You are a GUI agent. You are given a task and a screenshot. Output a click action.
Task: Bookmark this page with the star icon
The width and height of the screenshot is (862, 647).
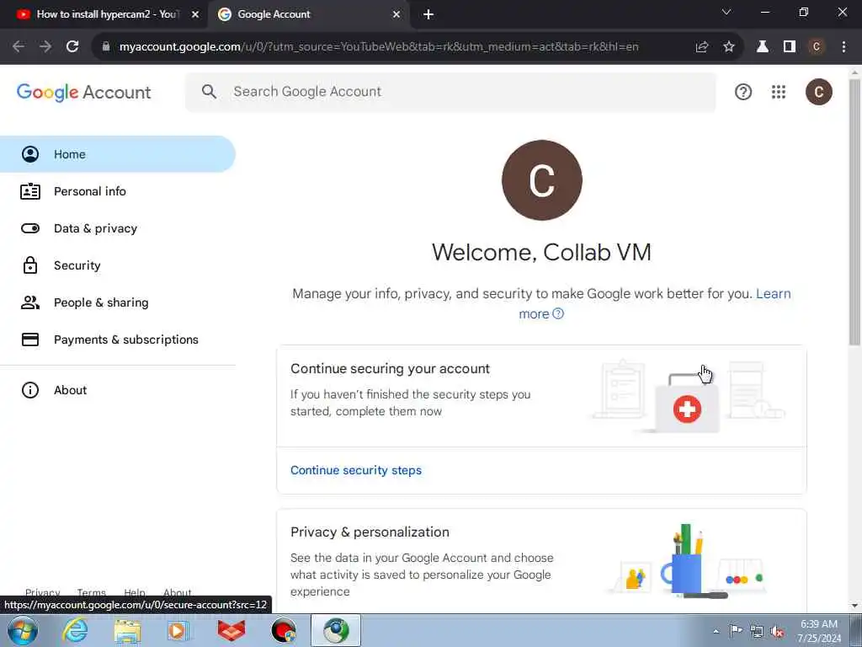pyautogui.click(x=729, y=47)
